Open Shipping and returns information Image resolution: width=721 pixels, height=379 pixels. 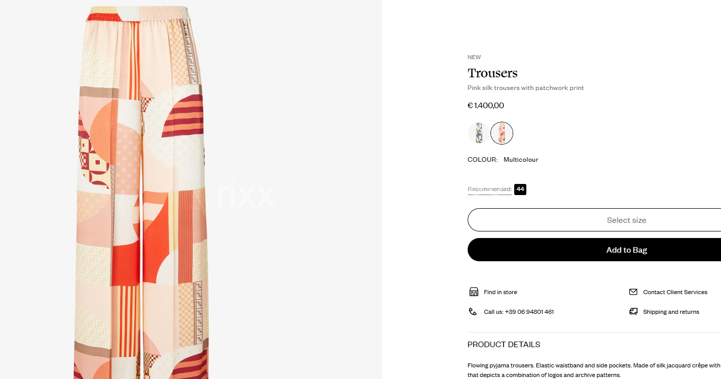coord(671,312)
